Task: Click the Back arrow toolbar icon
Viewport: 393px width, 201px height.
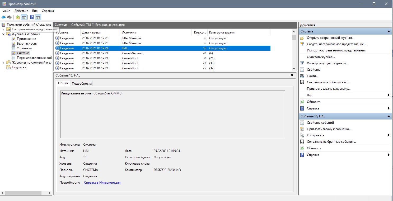Action: pos(3,17)
